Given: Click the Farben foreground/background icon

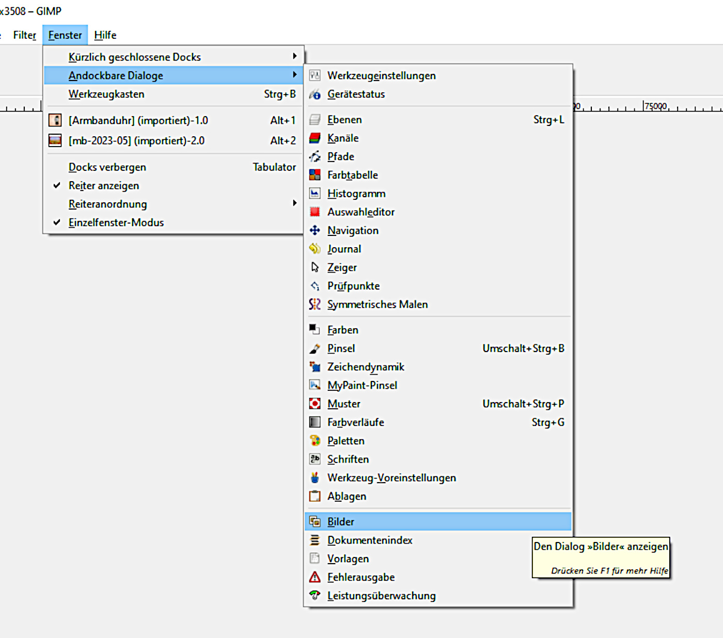Looking at the screenshot, I should click(315, 330).
